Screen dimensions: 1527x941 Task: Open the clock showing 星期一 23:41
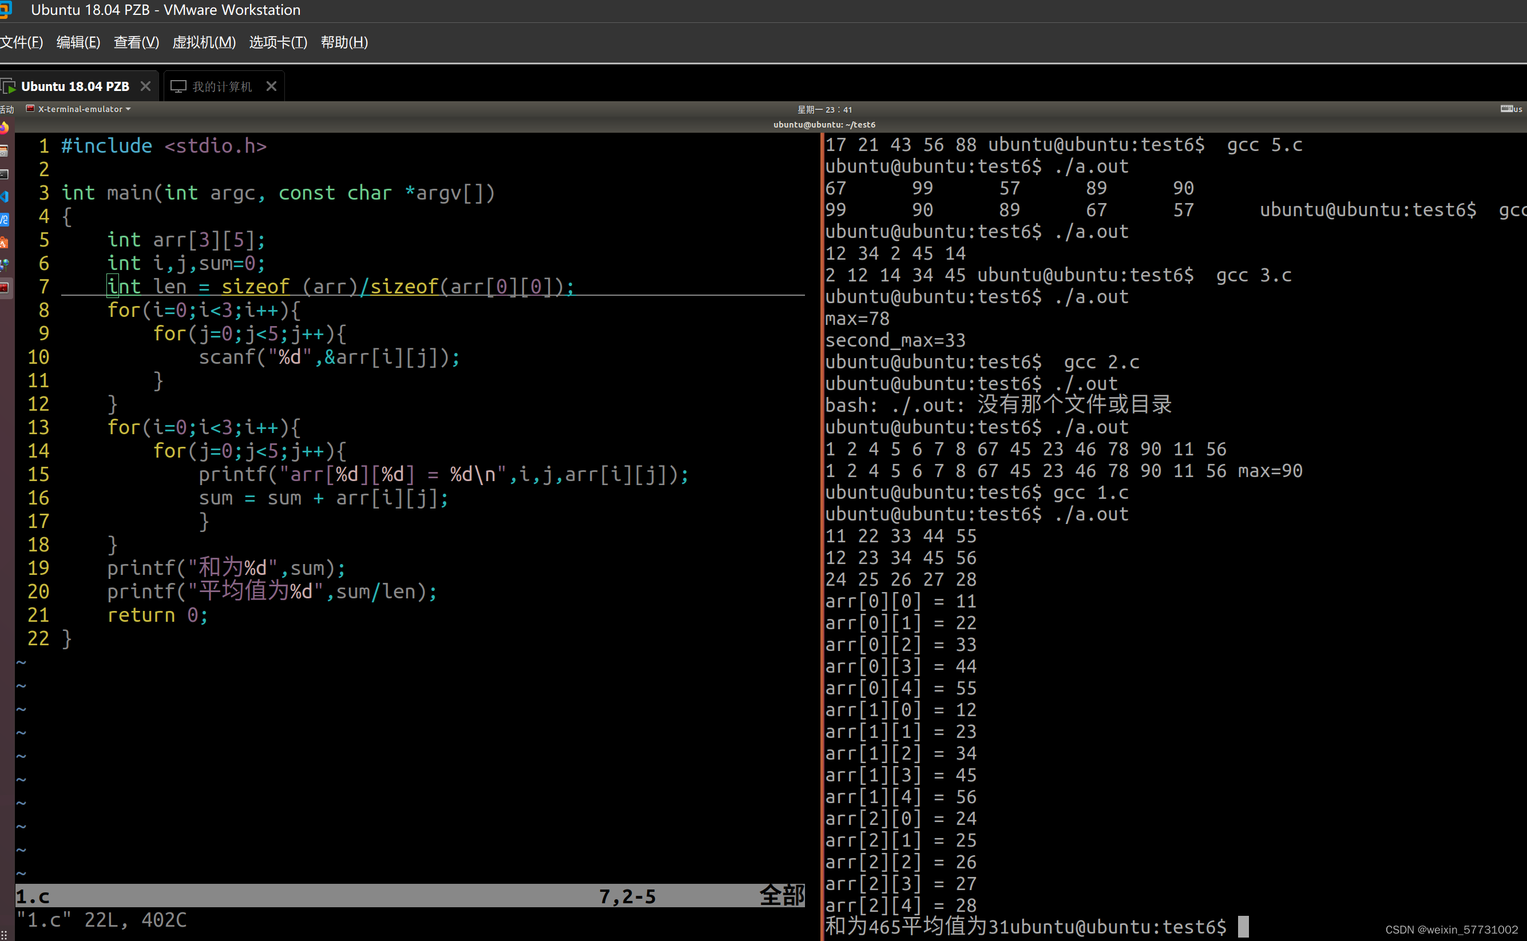point(824,109)
